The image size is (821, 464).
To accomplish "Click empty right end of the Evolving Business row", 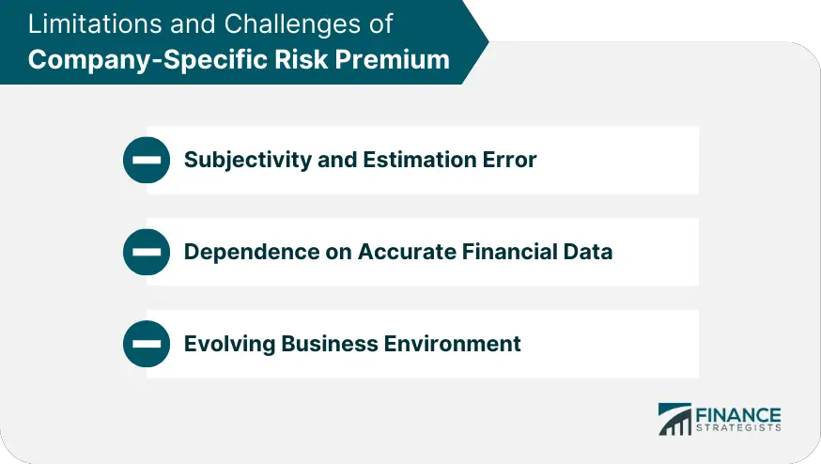I will click(x=610, y=344).
